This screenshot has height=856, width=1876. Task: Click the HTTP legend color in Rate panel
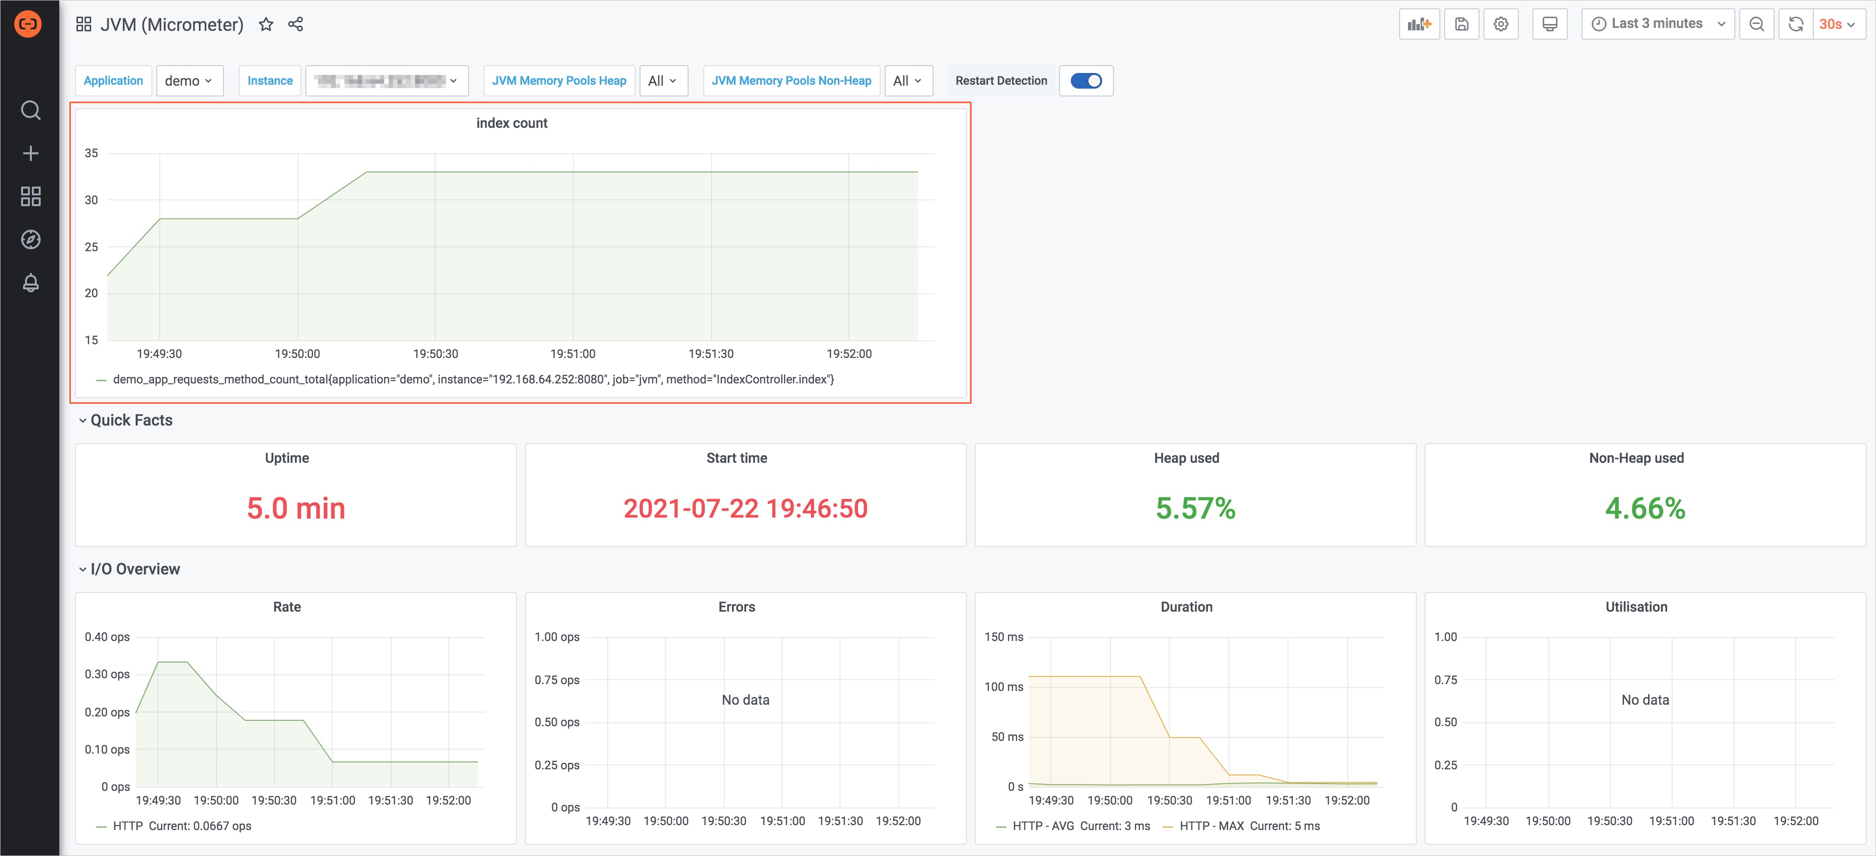coord(101,826)
